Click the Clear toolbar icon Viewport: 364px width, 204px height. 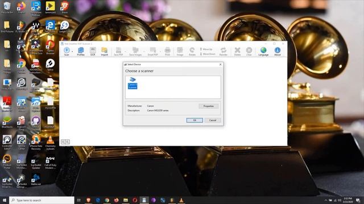249,52
